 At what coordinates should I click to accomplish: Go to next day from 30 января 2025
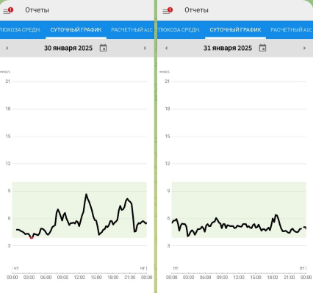pyautogui.click(x=145, y=48)
